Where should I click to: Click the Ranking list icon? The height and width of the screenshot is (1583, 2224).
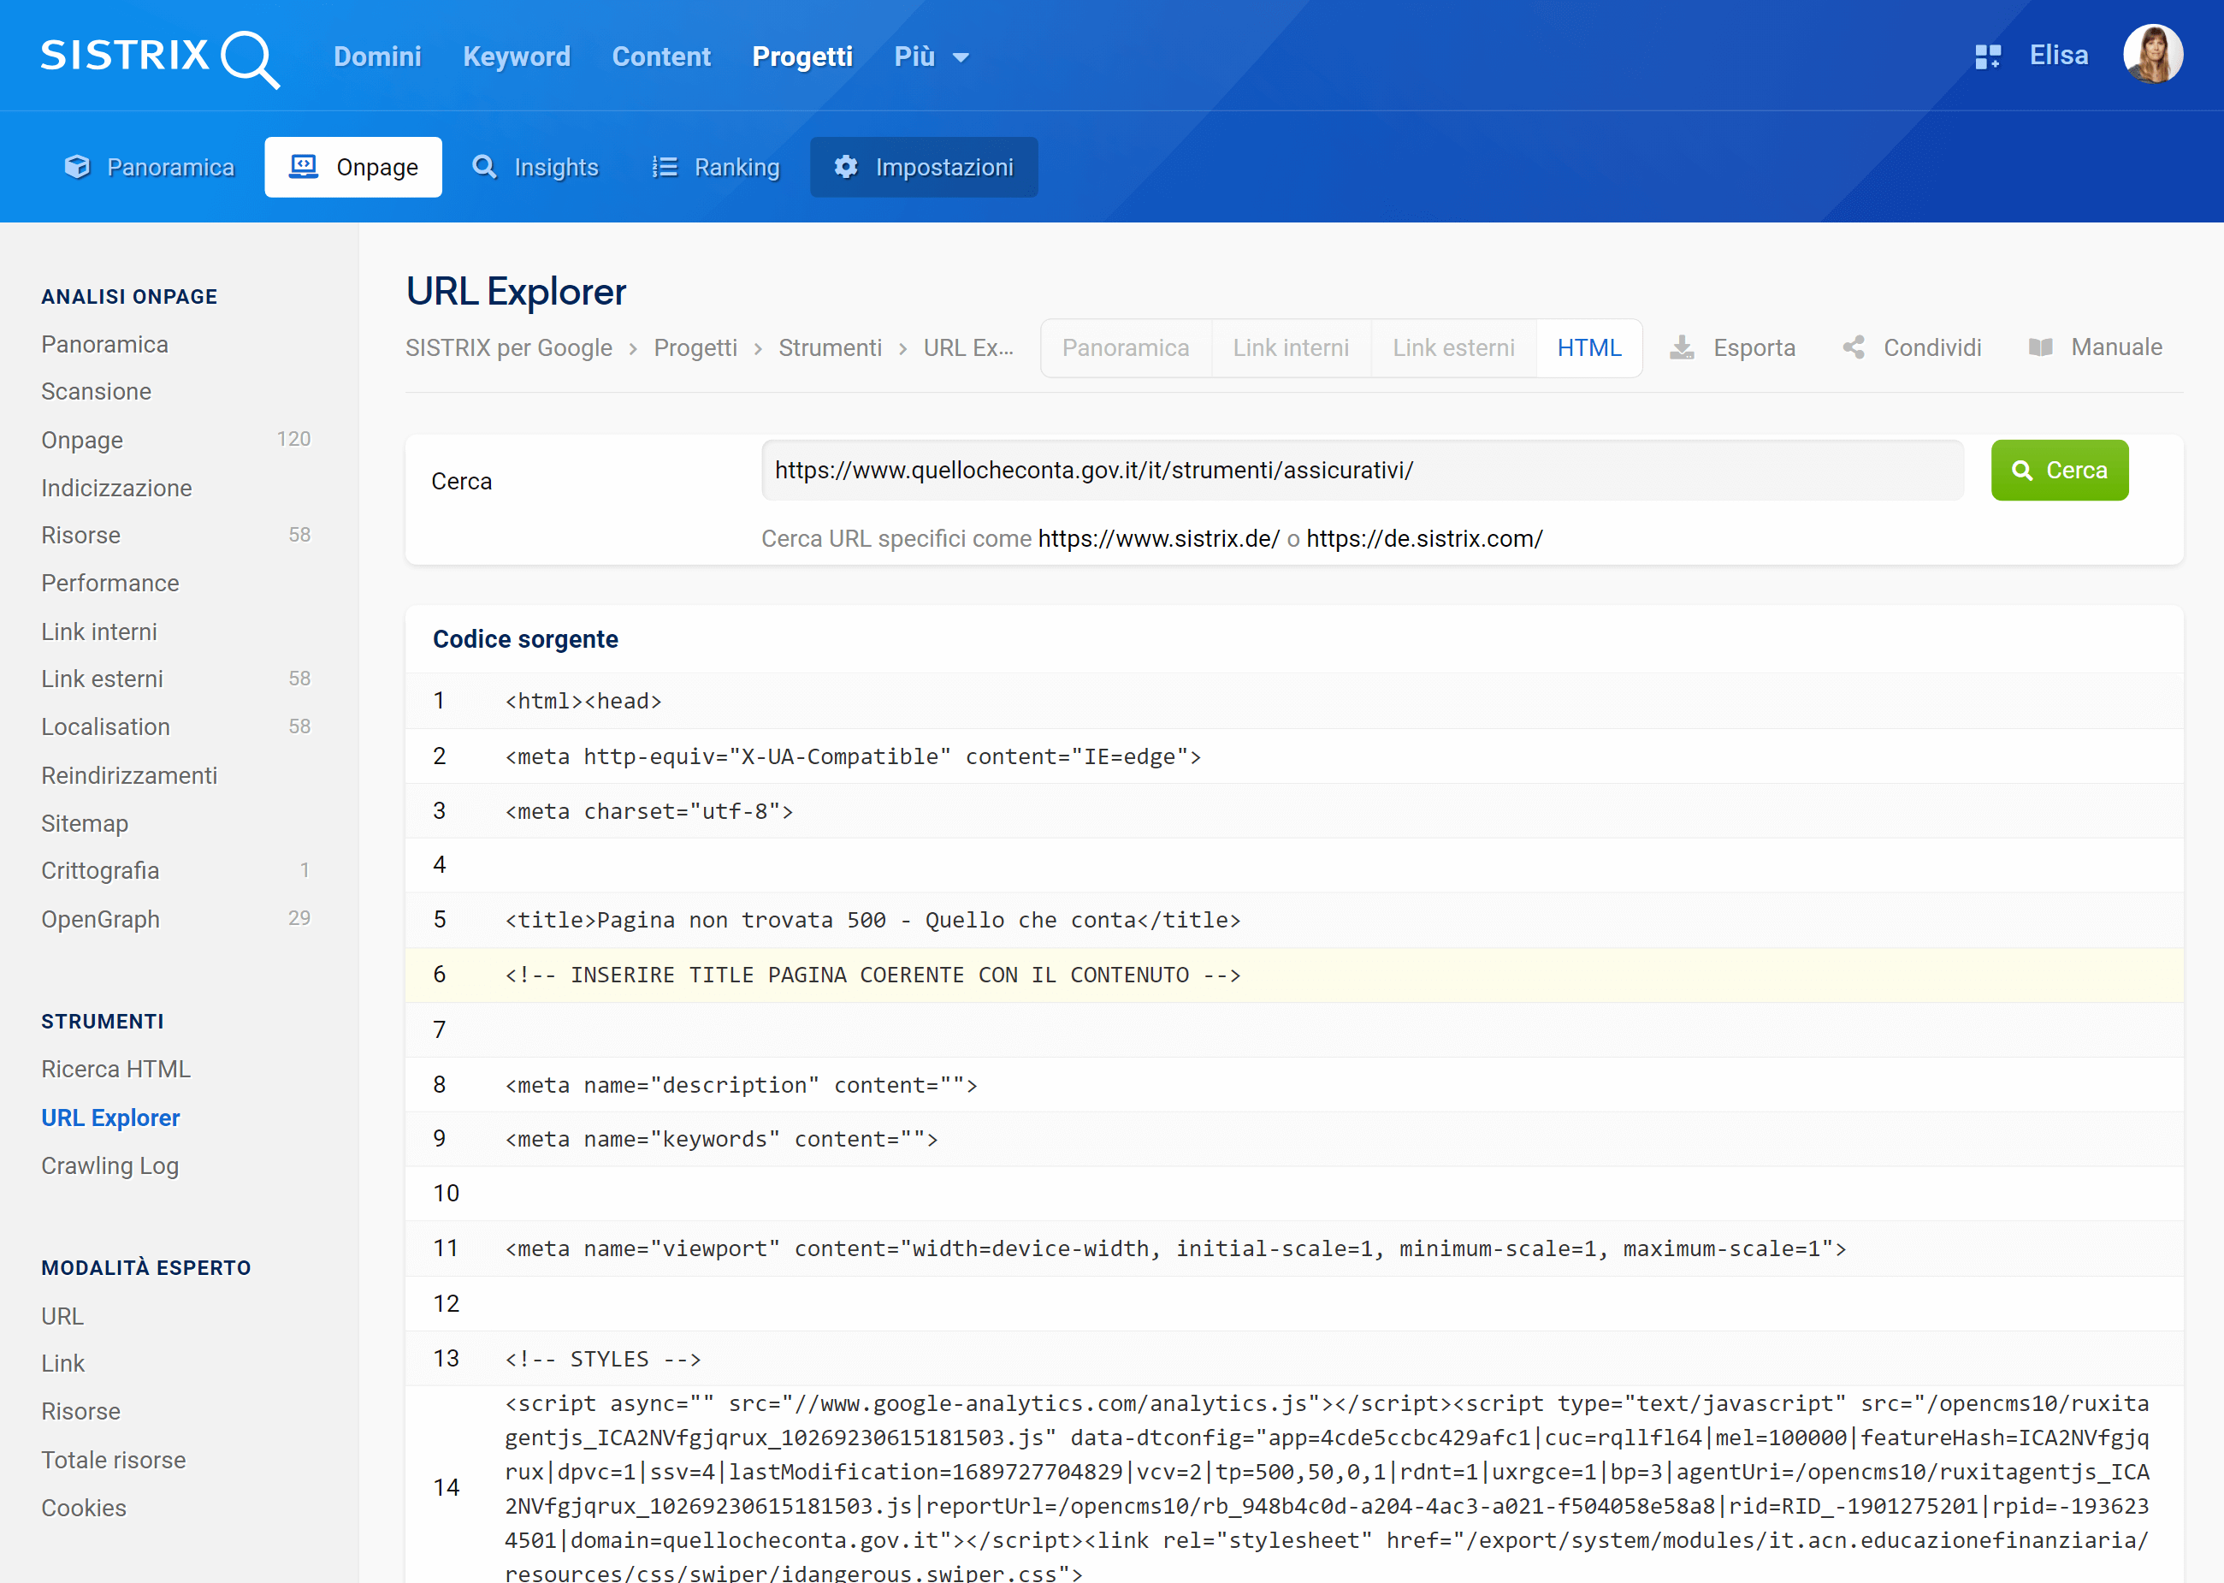tap(665, 167)
